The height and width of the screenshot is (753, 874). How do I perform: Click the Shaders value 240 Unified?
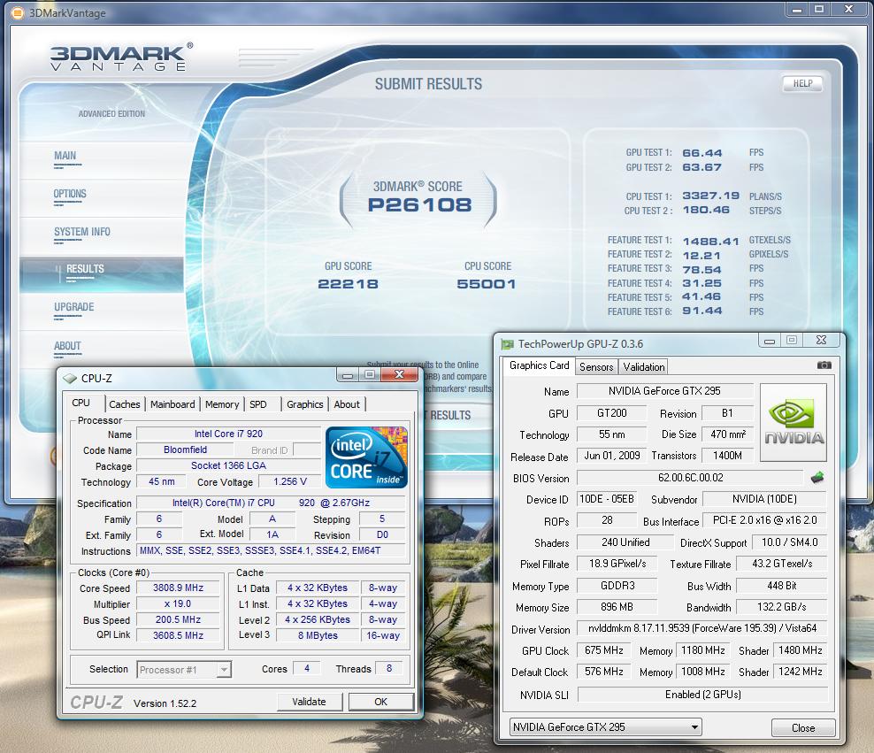pyautogui.click(x=625, y=542)
